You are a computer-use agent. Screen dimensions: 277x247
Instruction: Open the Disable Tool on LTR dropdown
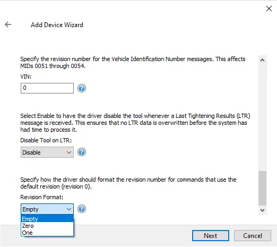(47, 152)
